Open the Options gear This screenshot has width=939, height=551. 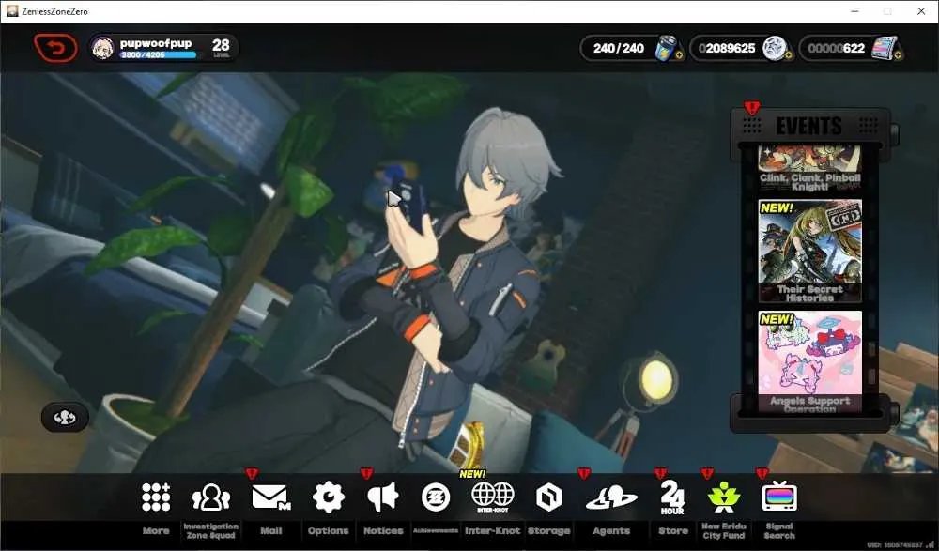328,497
